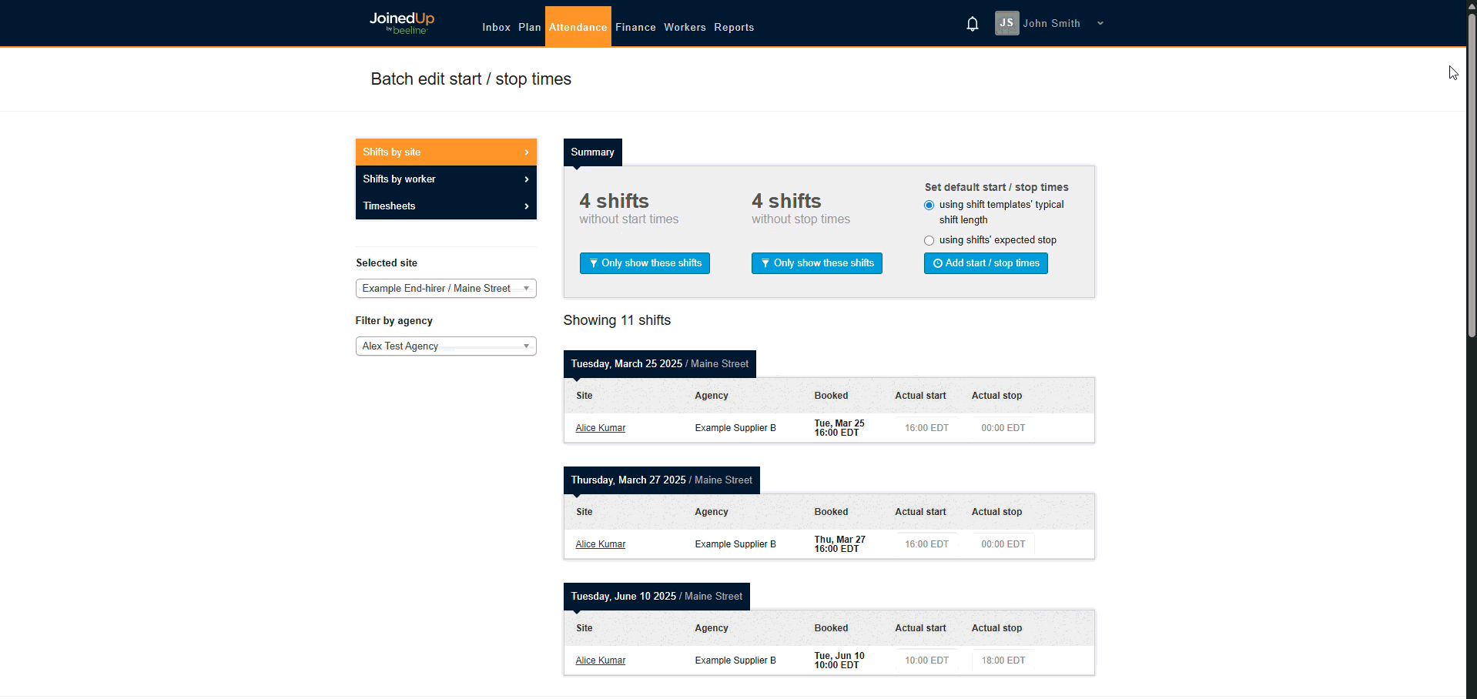Select shift templates' typical shift length option

(x=929, y=206)
